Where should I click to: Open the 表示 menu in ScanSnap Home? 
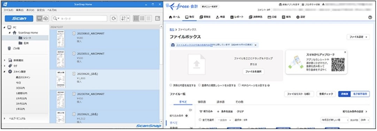tap(30, 10)
